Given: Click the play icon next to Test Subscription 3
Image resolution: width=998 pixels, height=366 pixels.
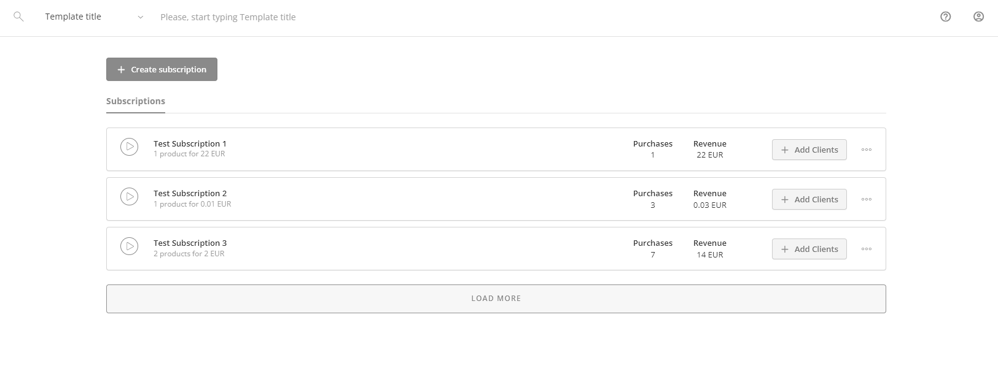Looking at the screenshot, I should click(x=129, y=246).
